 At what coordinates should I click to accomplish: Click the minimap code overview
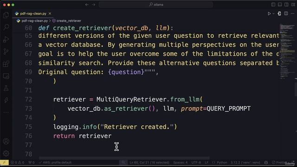287,51
